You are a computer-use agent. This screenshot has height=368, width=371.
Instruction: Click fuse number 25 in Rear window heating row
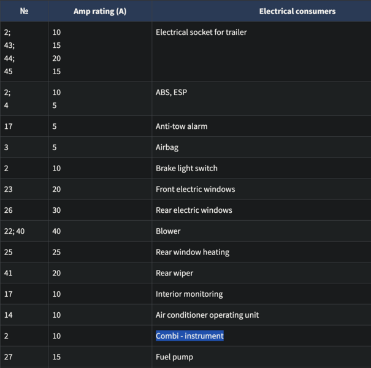tap(9, 252)
